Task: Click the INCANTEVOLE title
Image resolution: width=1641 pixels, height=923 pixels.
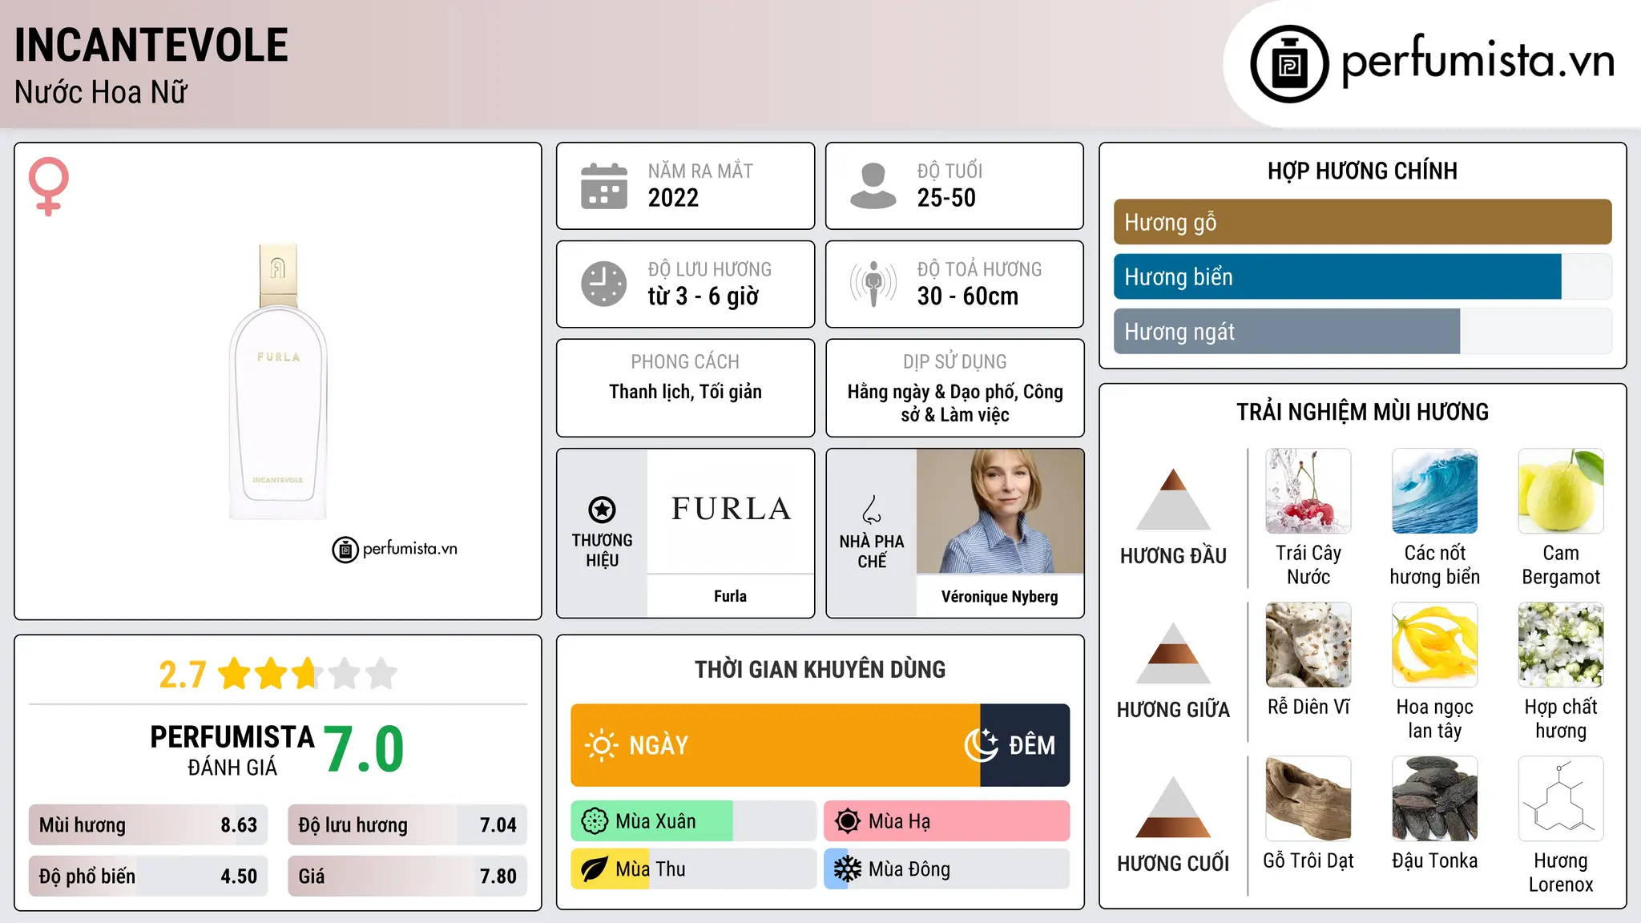Action: 151,45
